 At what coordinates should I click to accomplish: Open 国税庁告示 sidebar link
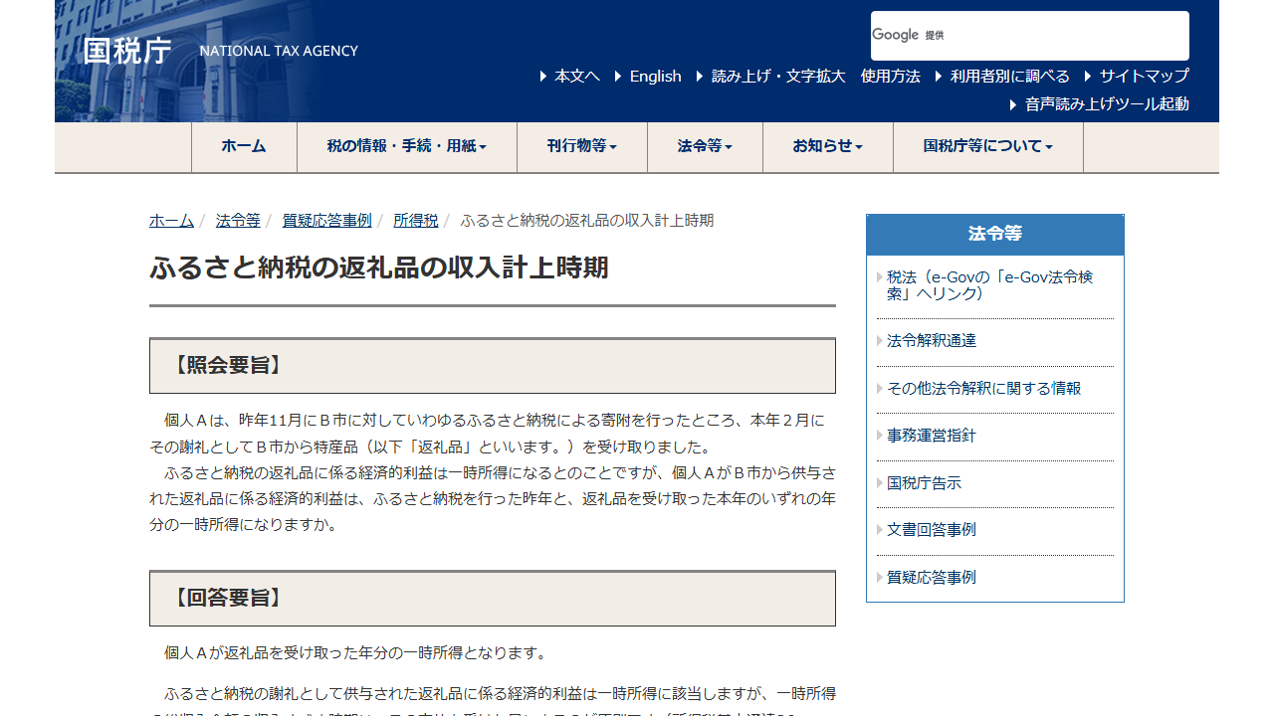[924, 483]
